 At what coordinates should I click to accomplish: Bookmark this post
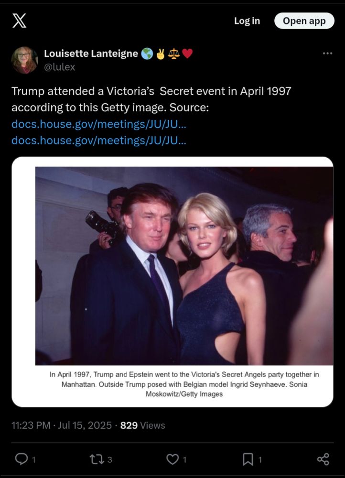248,459
